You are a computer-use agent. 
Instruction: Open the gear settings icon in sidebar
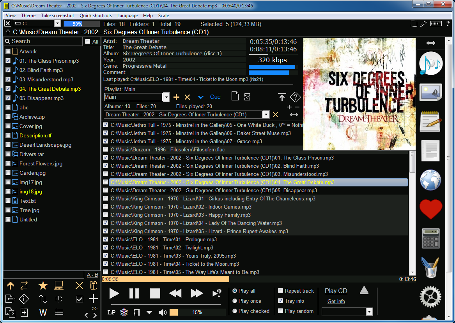coord(430,297)
